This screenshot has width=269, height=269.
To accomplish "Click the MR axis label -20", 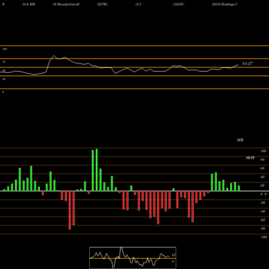I will (x=263, y=203).
